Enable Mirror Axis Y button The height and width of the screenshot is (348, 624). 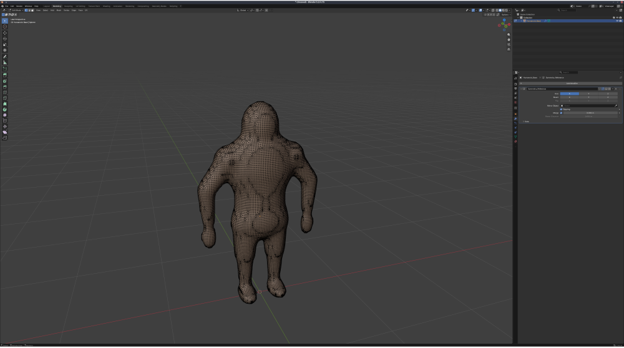(588, 94)
